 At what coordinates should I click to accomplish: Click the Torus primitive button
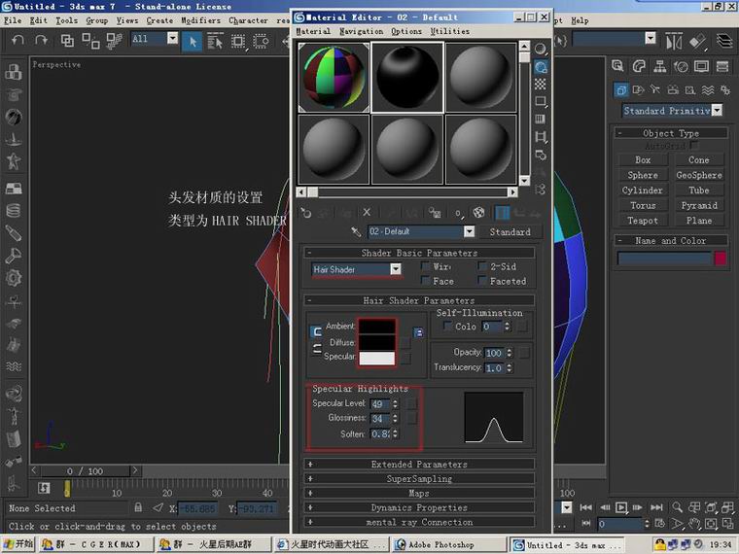(643, 205)
